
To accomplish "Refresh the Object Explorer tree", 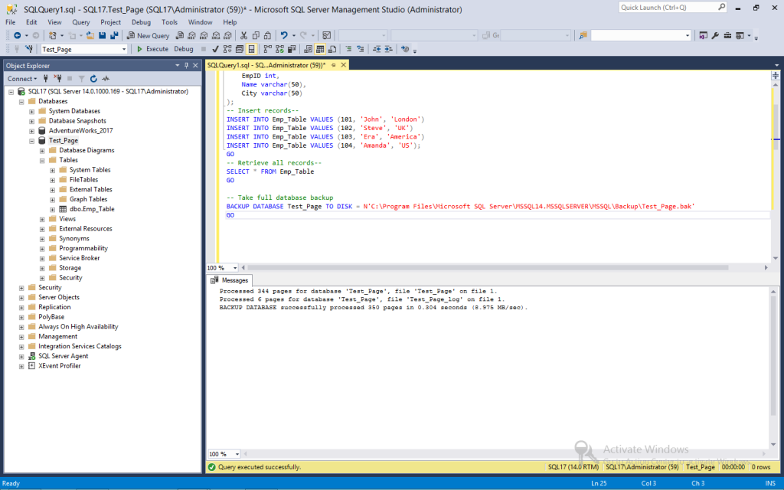I will tap(93, 79).
